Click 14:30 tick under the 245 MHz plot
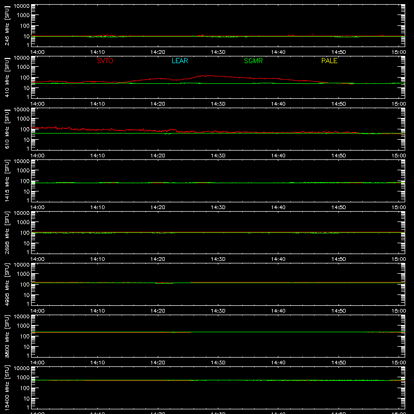This screenshot has height=414, width=414. [x=218, y=52]
